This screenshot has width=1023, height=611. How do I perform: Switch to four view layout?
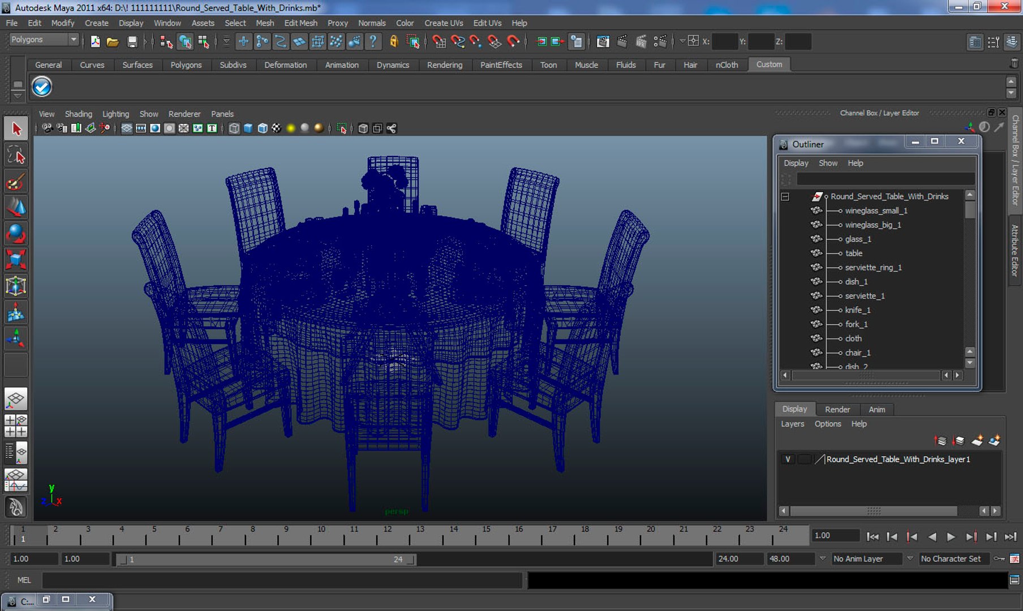[x=16, y=425]
